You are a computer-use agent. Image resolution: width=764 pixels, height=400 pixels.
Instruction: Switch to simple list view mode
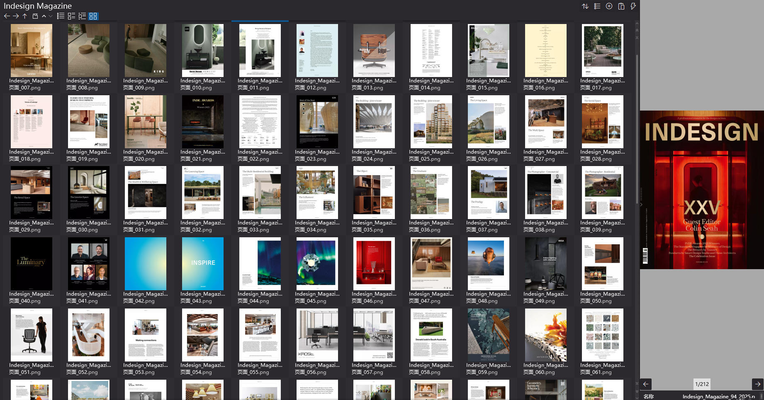[61, 16]
